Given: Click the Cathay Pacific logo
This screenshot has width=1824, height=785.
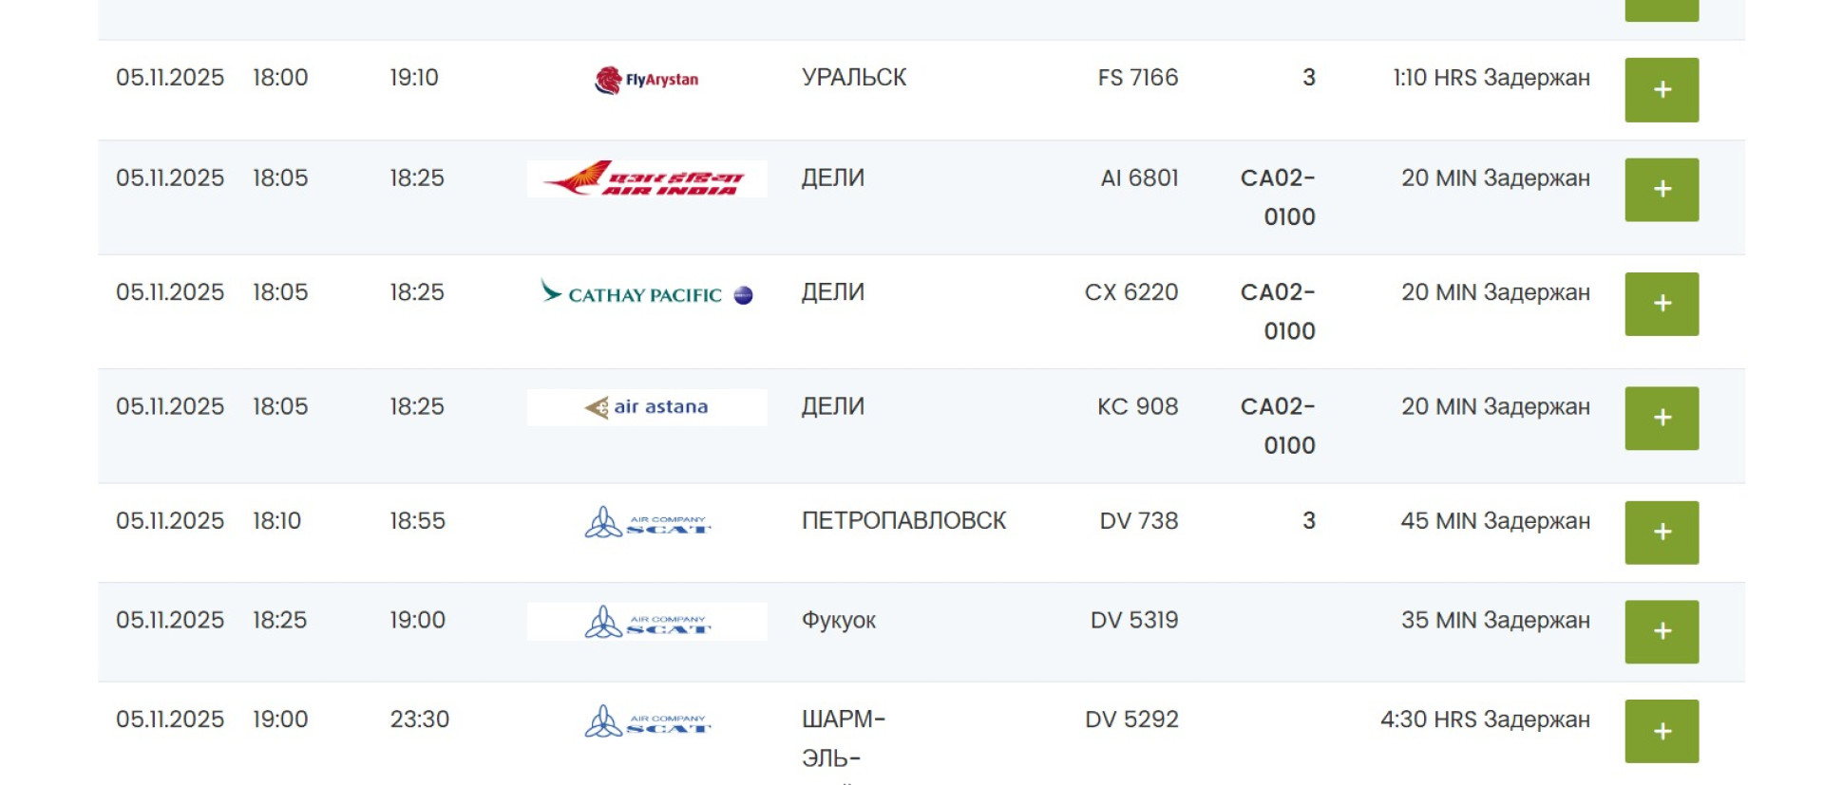Looking at the screenshot, I should (647, 293).
